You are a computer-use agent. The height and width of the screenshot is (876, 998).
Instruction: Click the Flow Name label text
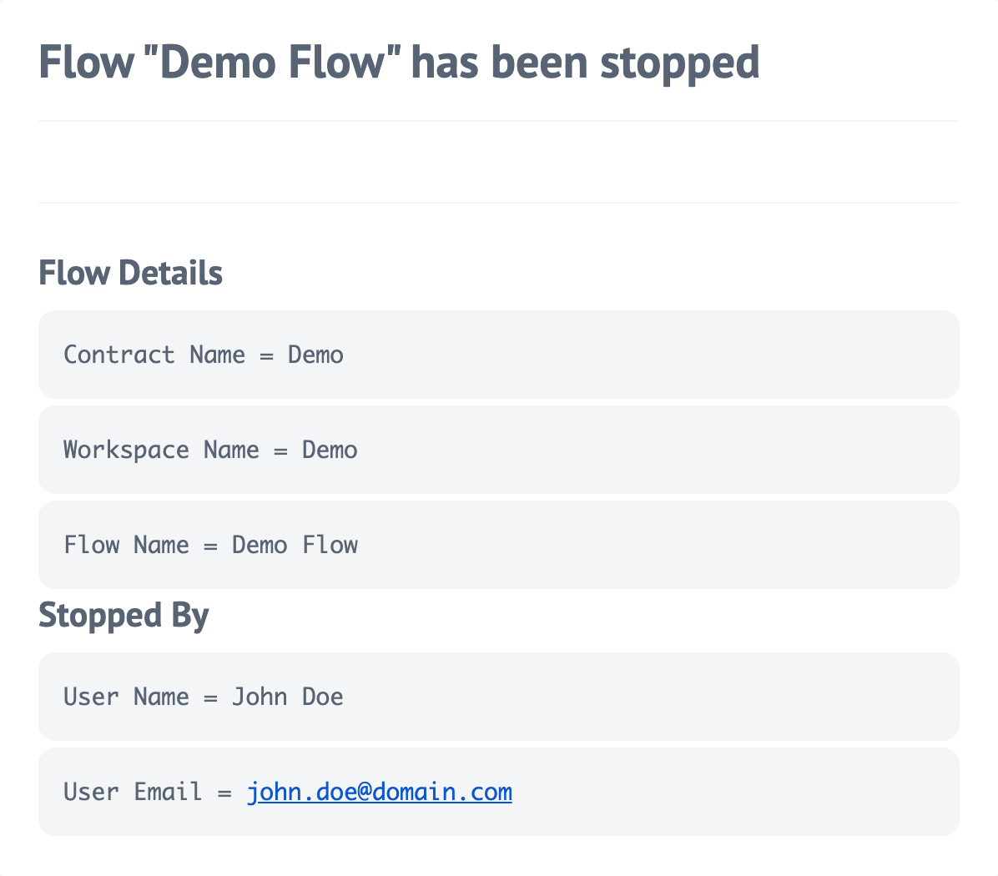coord(126,545)
